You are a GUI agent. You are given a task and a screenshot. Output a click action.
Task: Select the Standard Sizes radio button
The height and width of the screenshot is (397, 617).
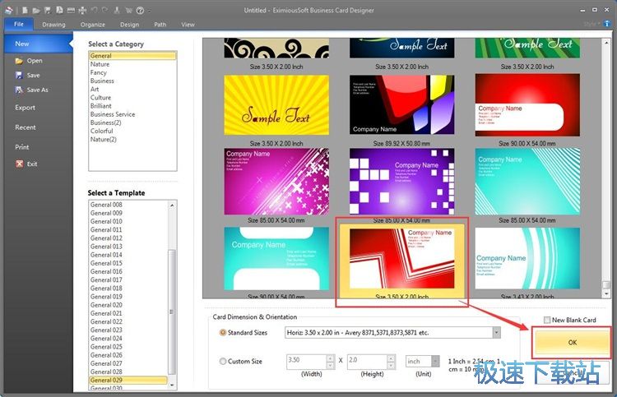(x=223, y=333)
